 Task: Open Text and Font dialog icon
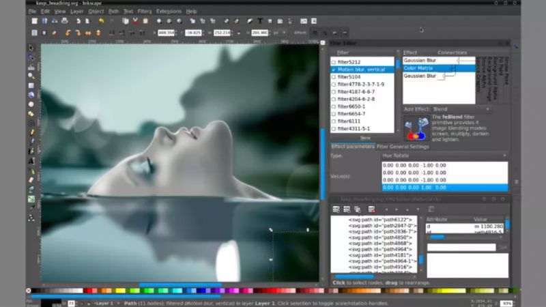pos(261,21)
